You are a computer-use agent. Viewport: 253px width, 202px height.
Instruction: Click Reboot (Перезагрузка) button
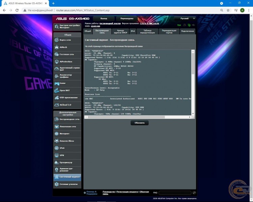pos(127,19)
